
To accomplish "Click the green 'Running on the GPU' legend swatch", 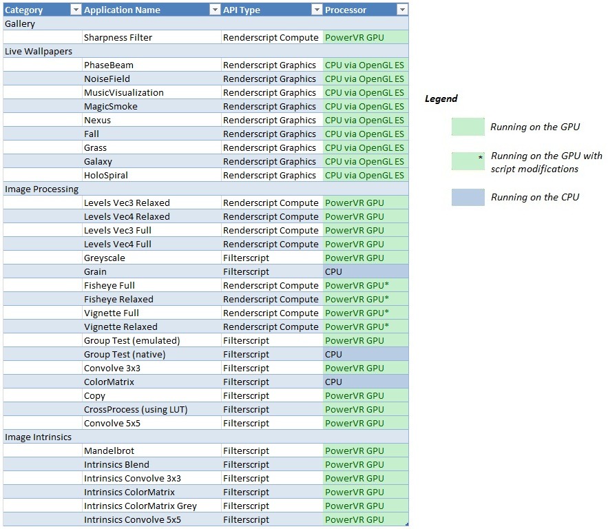I will (468, 126).
